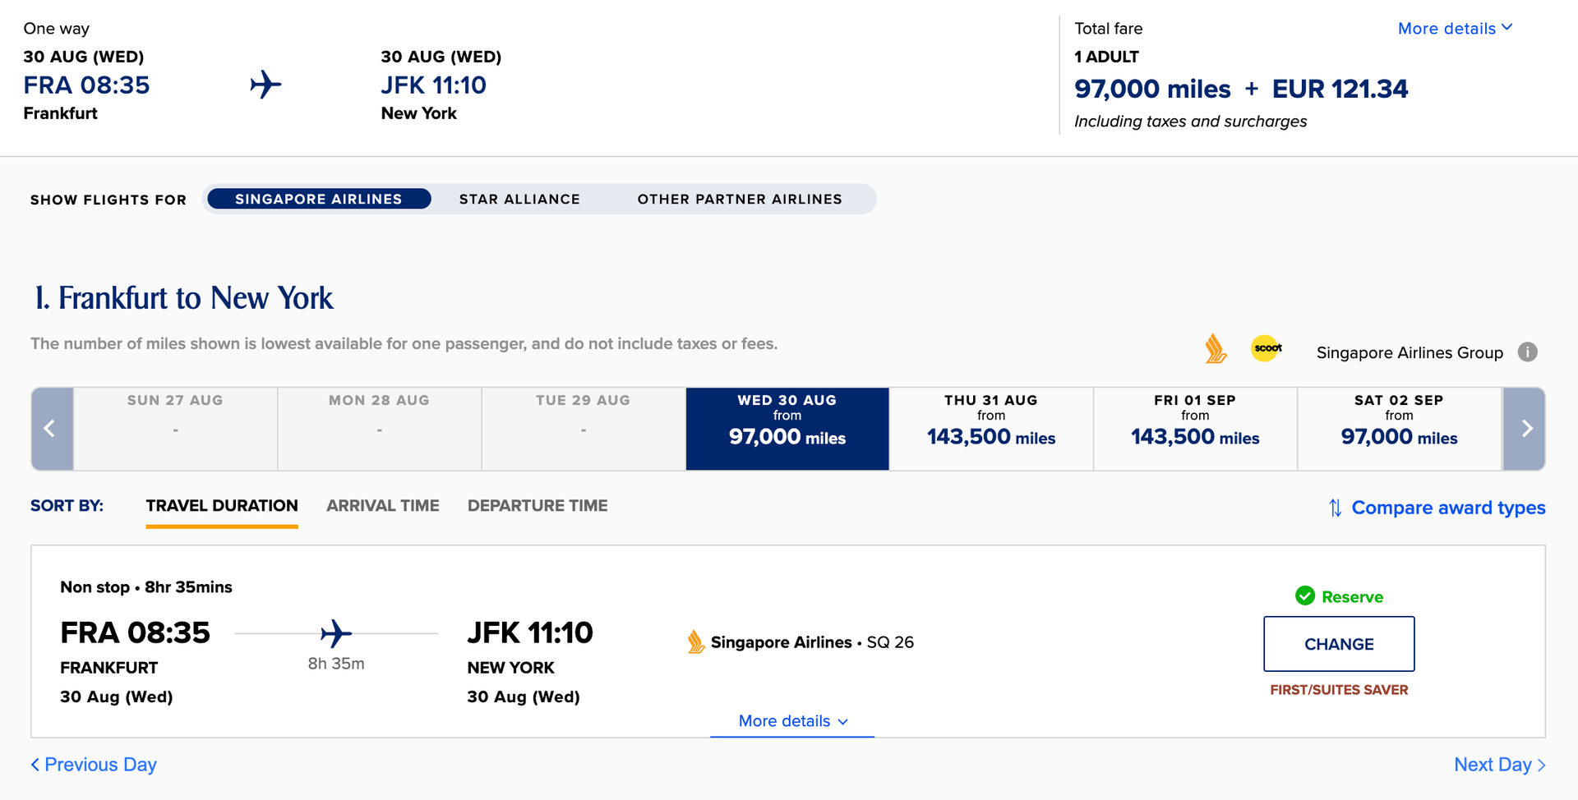Viewport: 1578px width, 800px height.
Task: Click the green Reserve checkmark icon
Action: tap(1305, 595)
